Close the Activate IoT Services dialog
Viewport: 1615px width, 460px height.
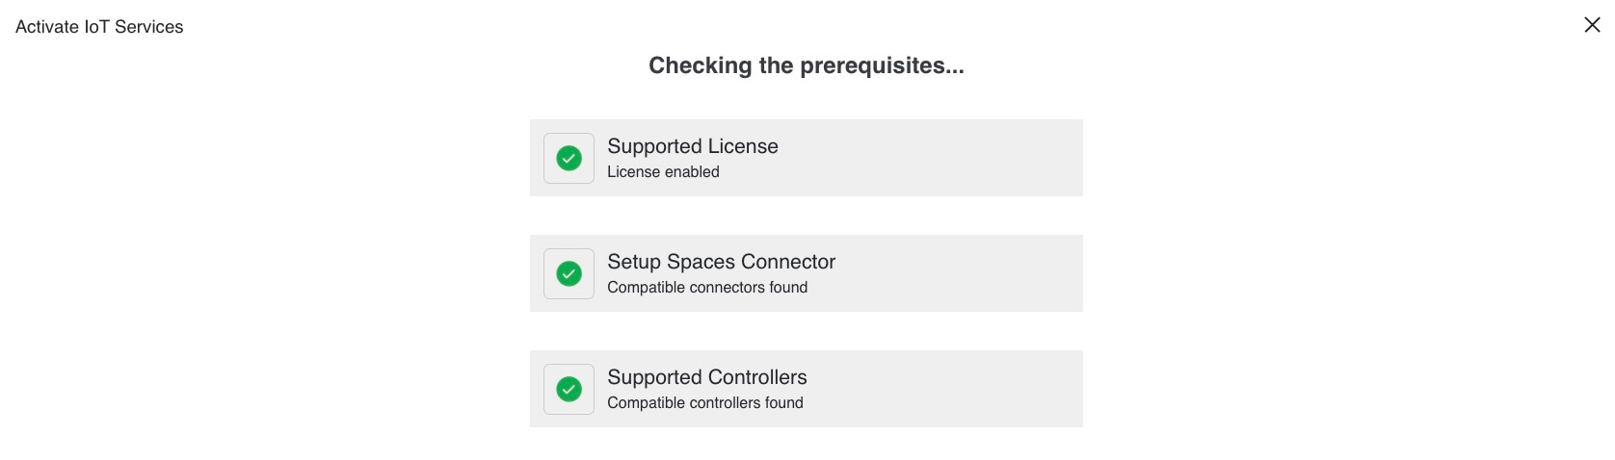[1592, 25]
